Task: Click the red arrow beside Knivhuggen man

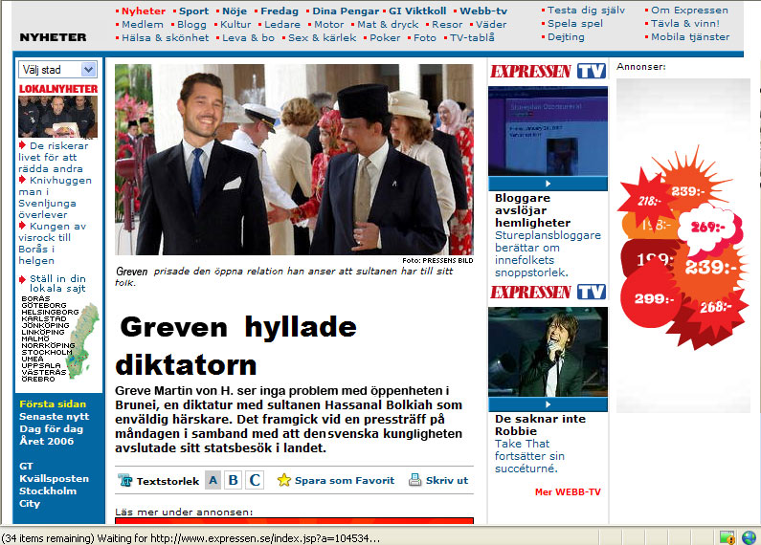Action: [22, 180]
